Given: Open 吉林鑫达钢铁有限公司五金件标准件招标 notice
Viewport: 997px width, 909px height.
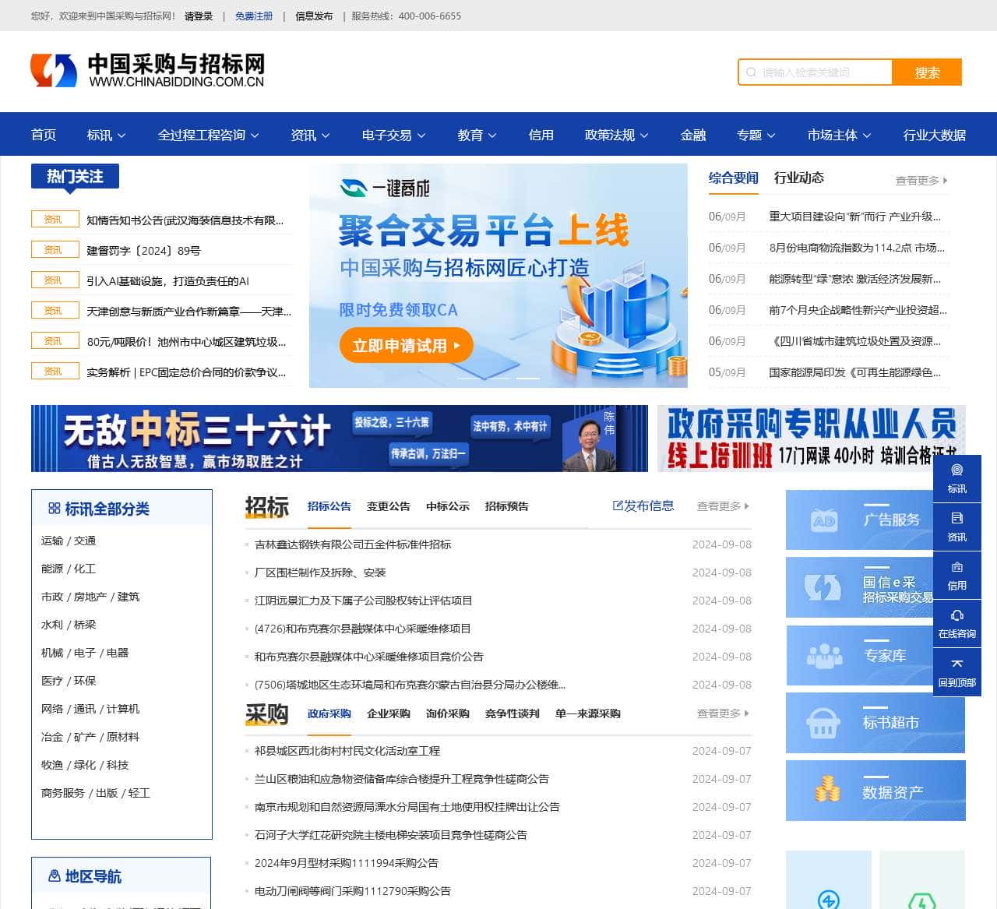Looking at the screenshot, I should [x=353, y=544].
